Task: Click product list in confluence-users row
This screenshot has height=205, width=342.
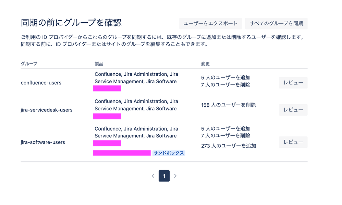Action: pyautogui.click(x=136, y=77)
